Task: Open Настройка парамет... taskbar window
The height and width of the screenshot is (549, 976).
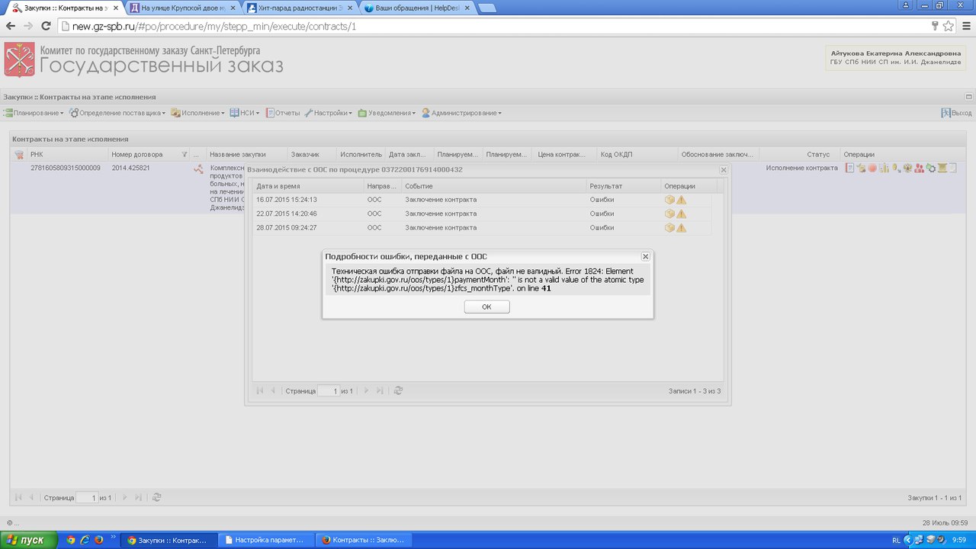Action: [266, 540]
